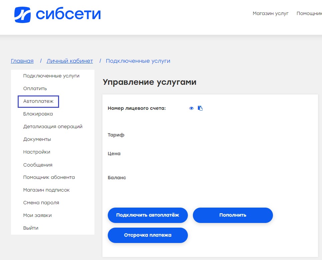Show the account number with the eye icon

pyautogui.click(x=192, y=108)
